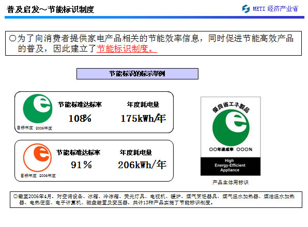The height and width of the screenshot is (227, 308).
Task: Click the orange e-mark energy label icon
Action: coord(37,157)
